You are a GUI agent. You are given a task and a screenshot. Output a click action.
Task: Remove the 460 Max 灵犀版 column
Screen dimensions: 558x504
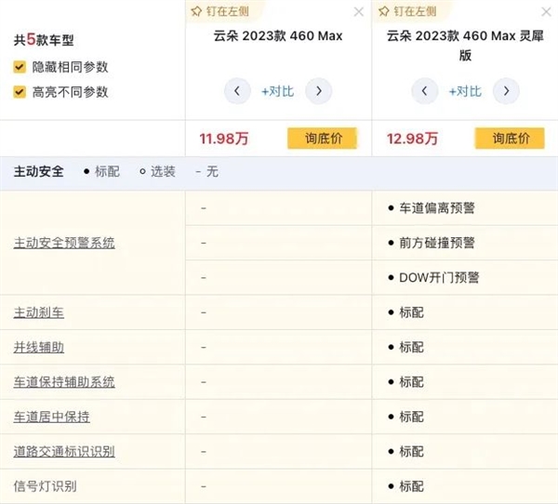coord(545,12)
